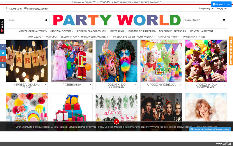Click the Przebrania card label
This screenshot has height=146, width=233.
pyautogui.click(x=72, y=84)
